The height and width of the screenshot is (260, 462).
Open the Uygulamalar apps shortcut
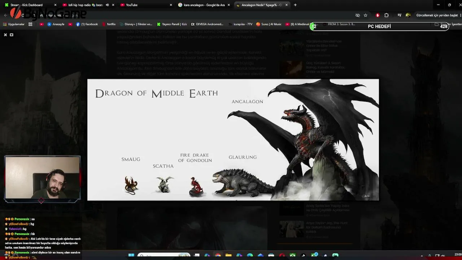(14, 24)
